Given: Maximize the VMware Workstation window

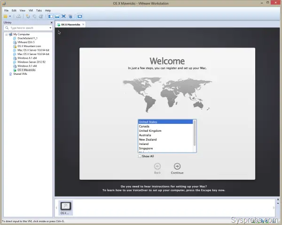Looking at the screenshot, I should [x=268, y=2].
